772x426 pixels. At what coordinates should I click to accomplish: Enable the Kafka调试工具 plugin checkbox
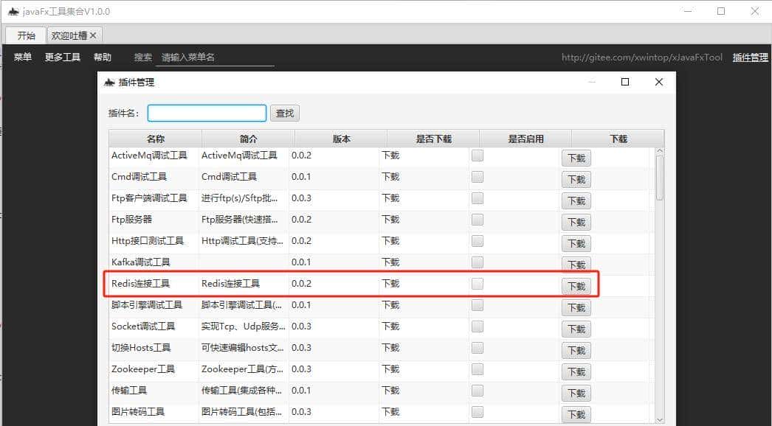click(478, 262)
